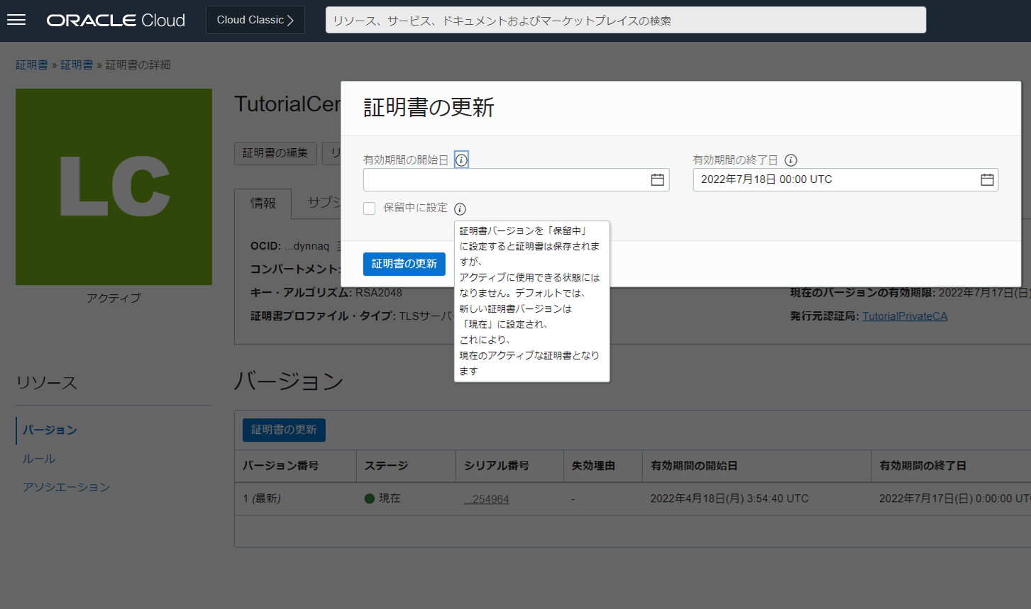Click the top search bar

click(x=625, y=21)
